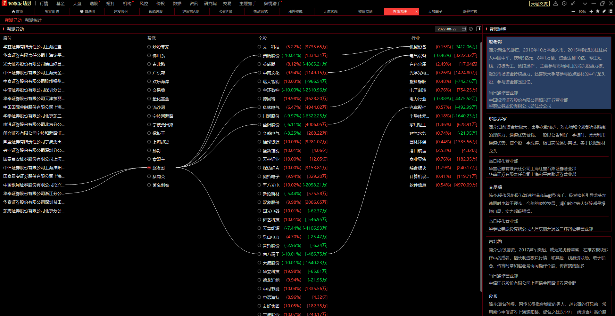The image size is (615, 316).
Task: Open the 主题猎手 menu
Action: click(248, 4)
